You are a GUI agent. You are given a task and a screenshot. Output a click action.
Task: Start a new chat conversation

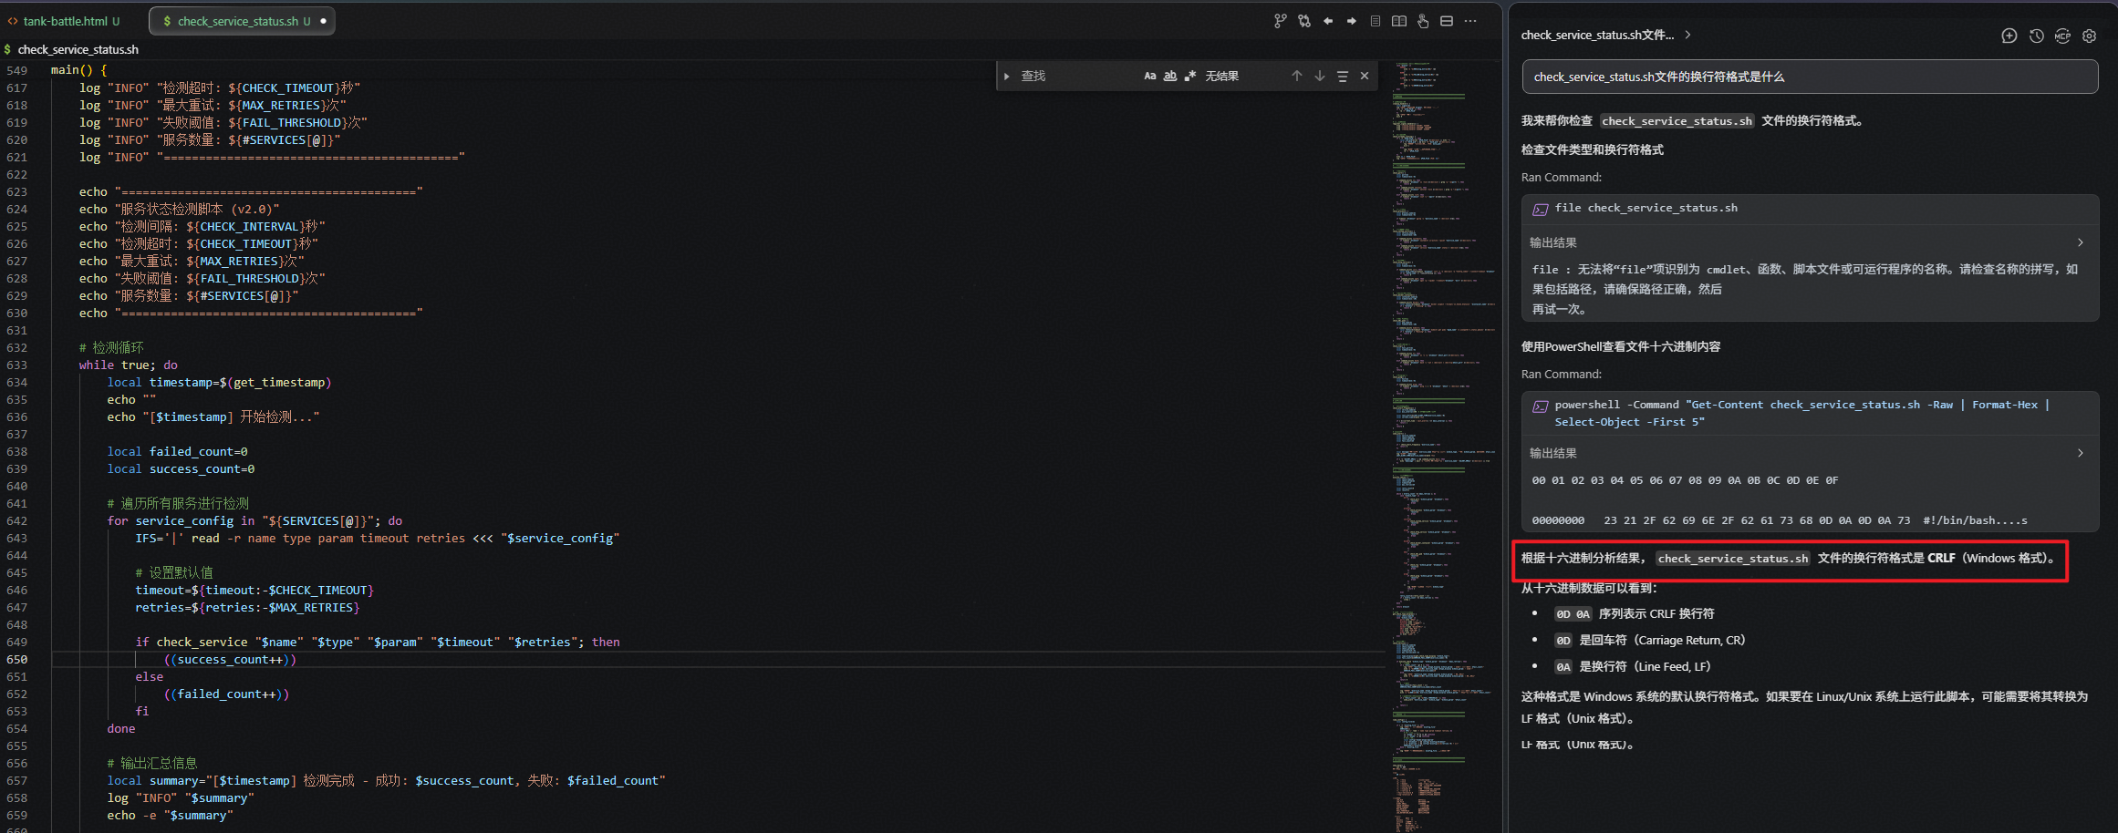click(x=2009, y=36)
